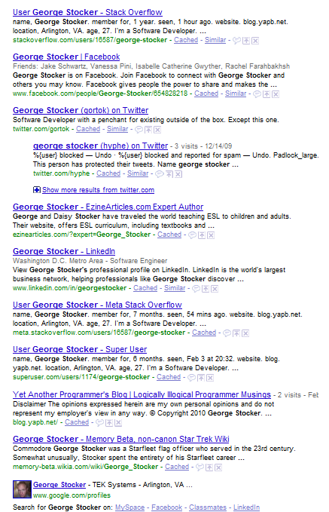Open 'george stocker (hyphe) on Twitter' title
The height and width of the screenshot is (512, 329).
pyautogui.click(x=100, y=146)
